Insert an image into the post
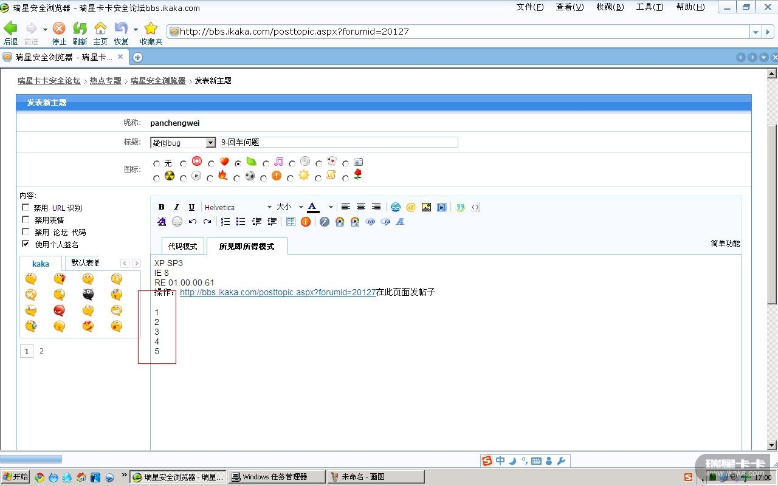This screenshot has height=486, width=778. coord(426,207)
